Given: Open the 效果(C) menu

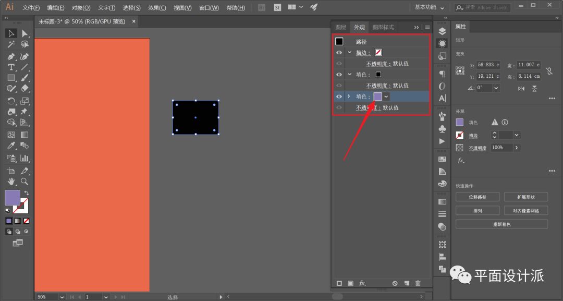Looking at the screenshot, I should pos(157,8).
